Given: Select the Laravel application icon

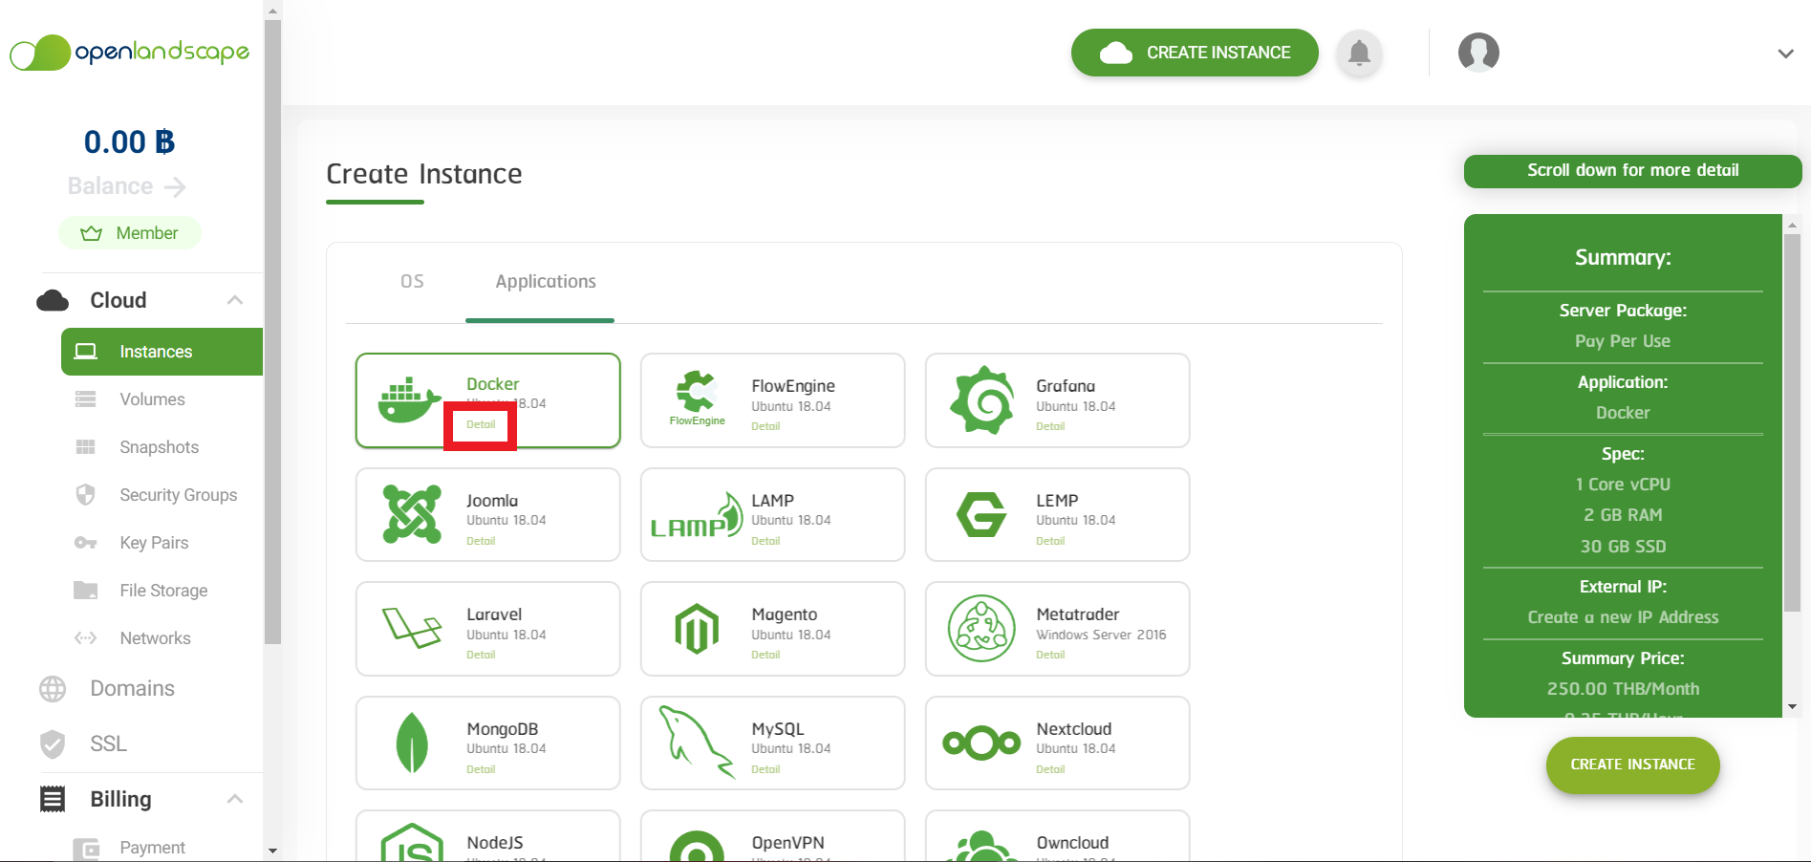Looking at the screenshot, I should tap(412, 628).
